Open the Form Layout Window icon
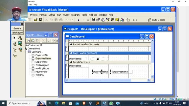The height and width of the screenshot is (106, 189). pos(103,20)
